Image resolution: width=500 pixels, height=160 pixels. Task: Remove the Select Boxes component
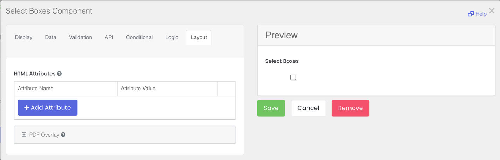pyautogui.click(x=350, y=108)
